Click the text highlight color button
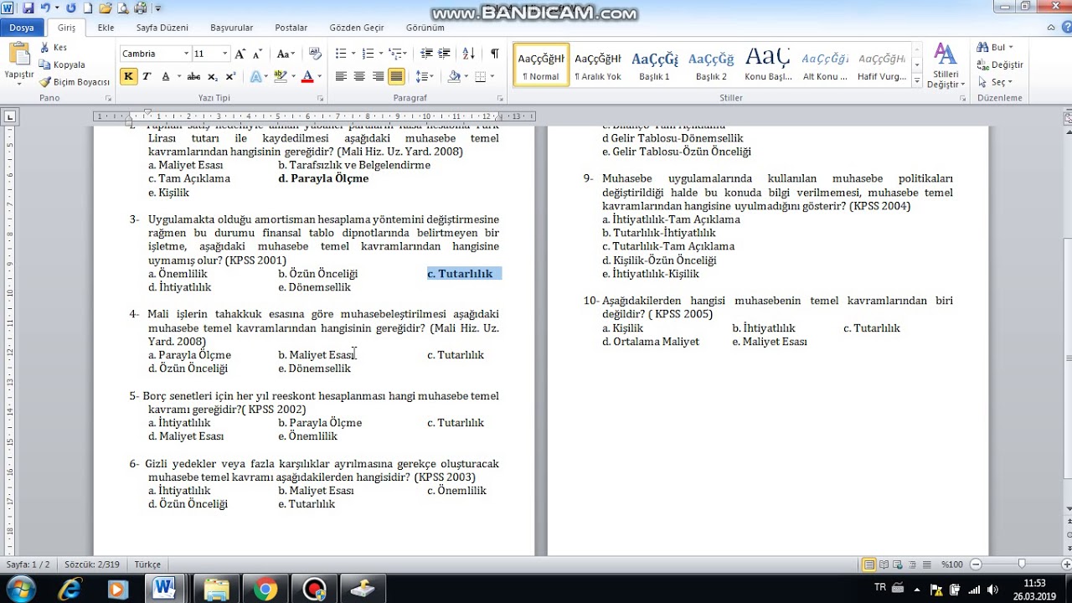Viewport: 1072px width, 603px height. [280, 76]
